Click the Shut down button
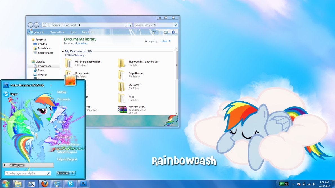Viewport: 335px width, 188px height. pyautogui.click(x=64, y=173)
